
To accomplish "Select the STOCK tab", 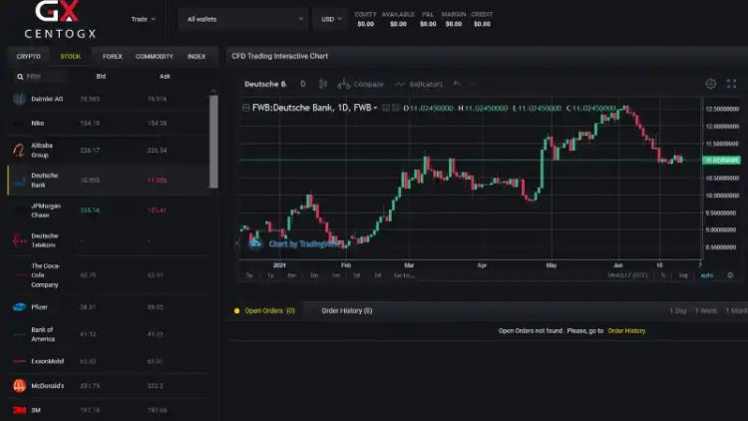I will (70, 56).
